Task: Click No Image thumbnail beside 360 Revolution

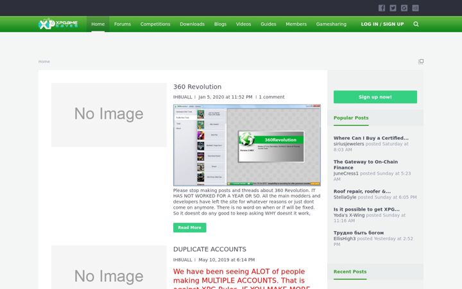Action: 109,115
